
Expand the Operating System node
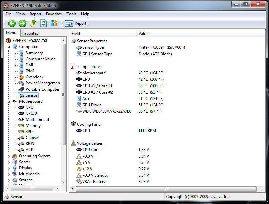[x=9, y=156]
